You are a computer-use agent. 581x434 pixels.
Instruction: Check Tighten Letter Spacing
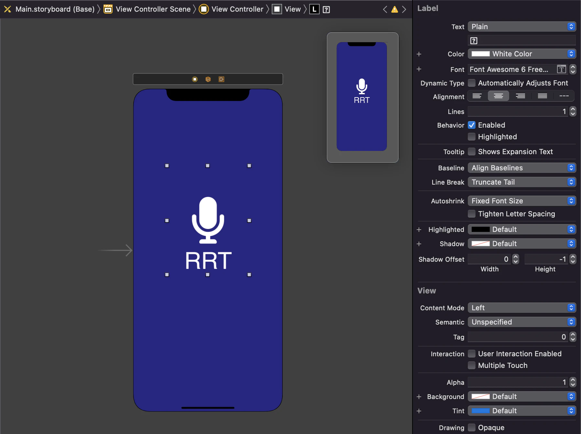[x=472, y=214]
